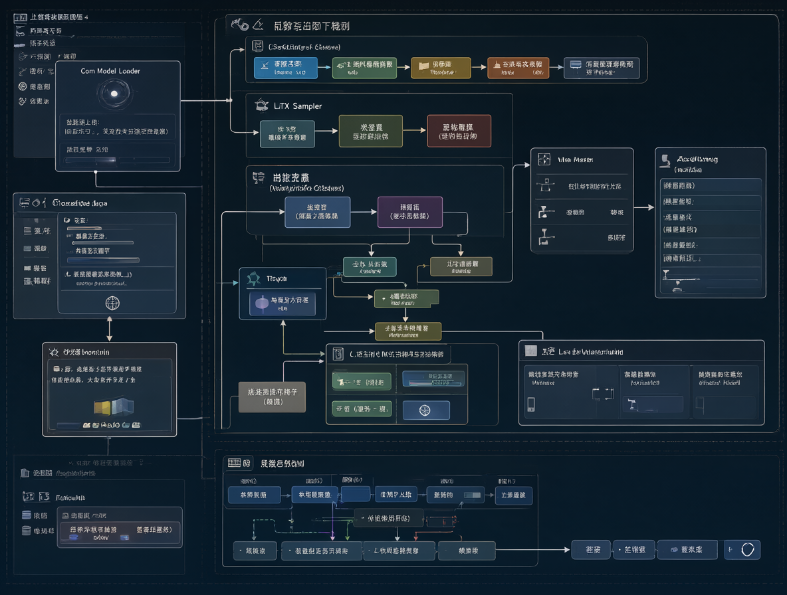Select the olive-green node inside LTX Sampler
Screen dimensions: 787x595
tap(371, 131)
